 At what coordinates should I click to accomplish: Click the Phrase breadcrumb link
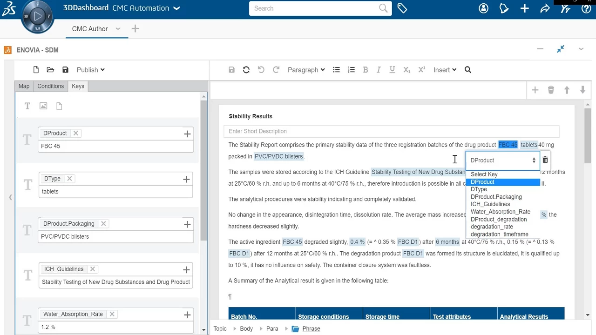(x=311, y=328)
